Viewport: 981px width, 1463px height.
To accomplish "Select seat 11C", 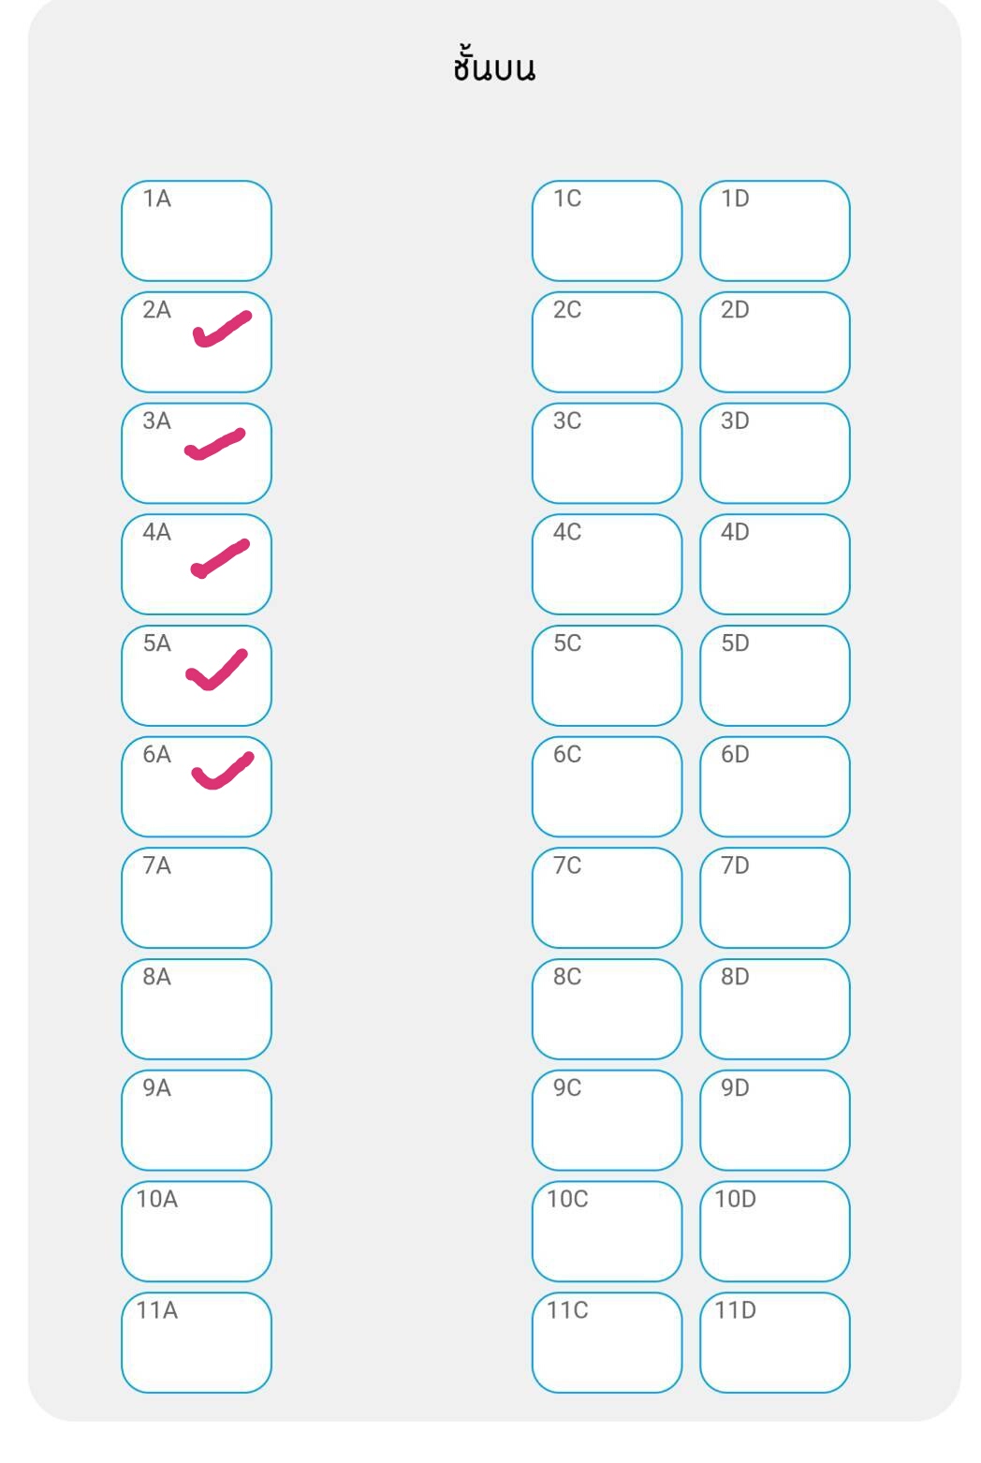I will (607, 1342).
